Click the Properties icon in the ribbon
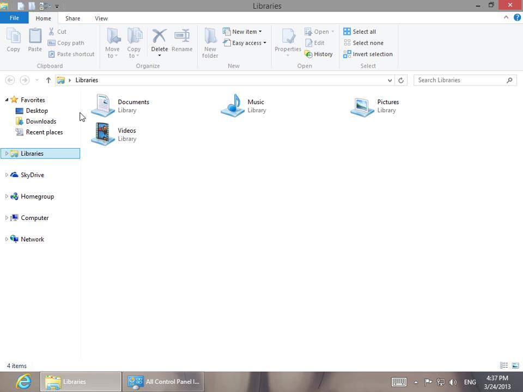 click(x=288, y=36)
